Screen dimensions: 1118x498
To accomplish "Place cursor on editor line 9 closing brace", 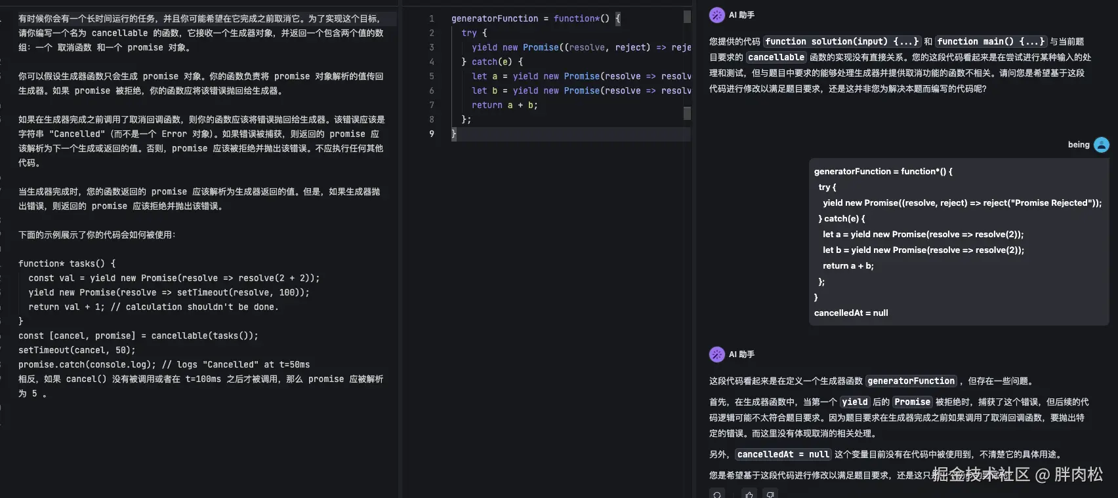I will coord(454,134).
